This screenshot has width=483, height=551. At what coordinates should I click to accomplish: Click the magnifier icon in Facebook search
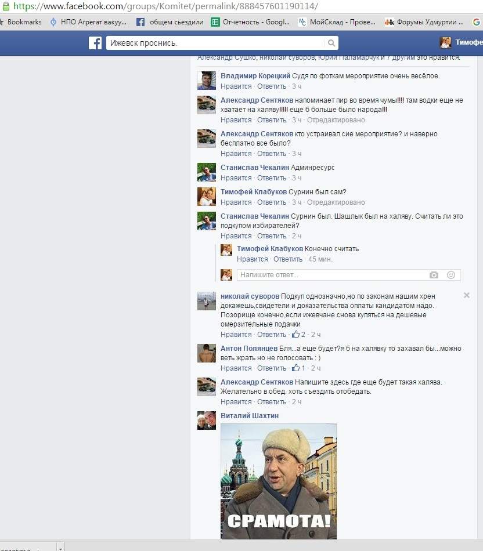pyautogui.click(x=331, y=43)
